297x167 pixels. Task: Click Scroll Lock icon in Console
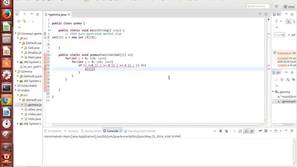[x=240, y=131]
